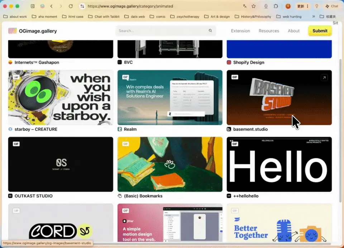
Task: Open the 'comic' bookmark folder
Action: tap(158, 16)
